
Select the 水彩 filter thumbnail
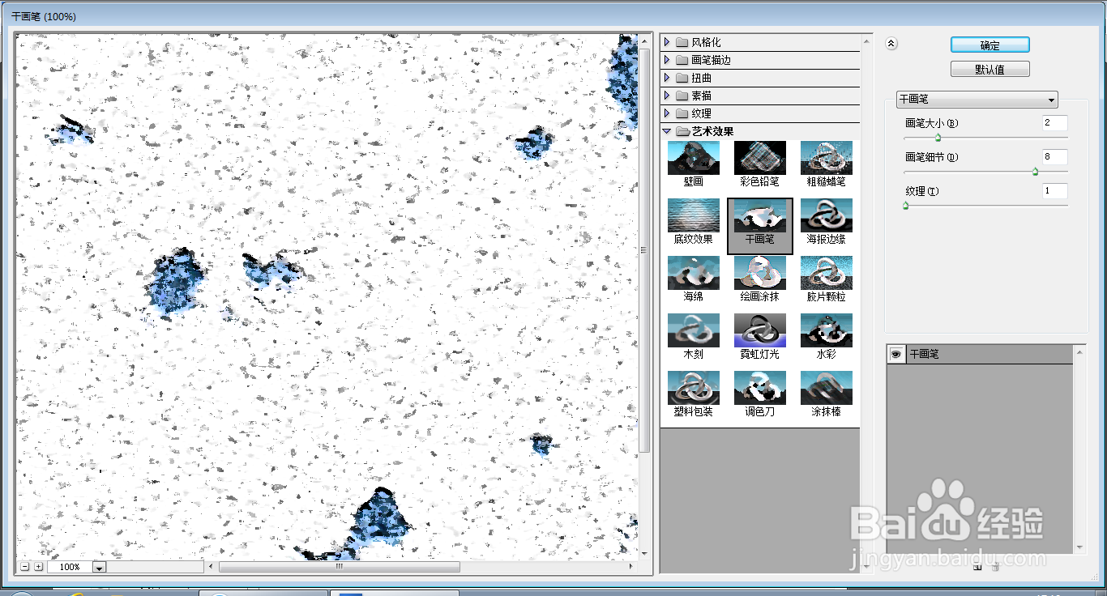[827, 336]
